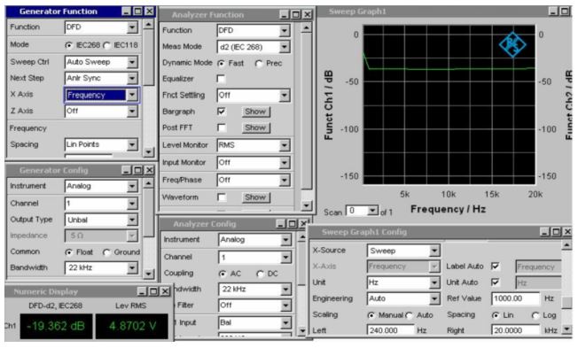
Task: Click the Show button next to Post FFT
Action: tap(256, 128)
